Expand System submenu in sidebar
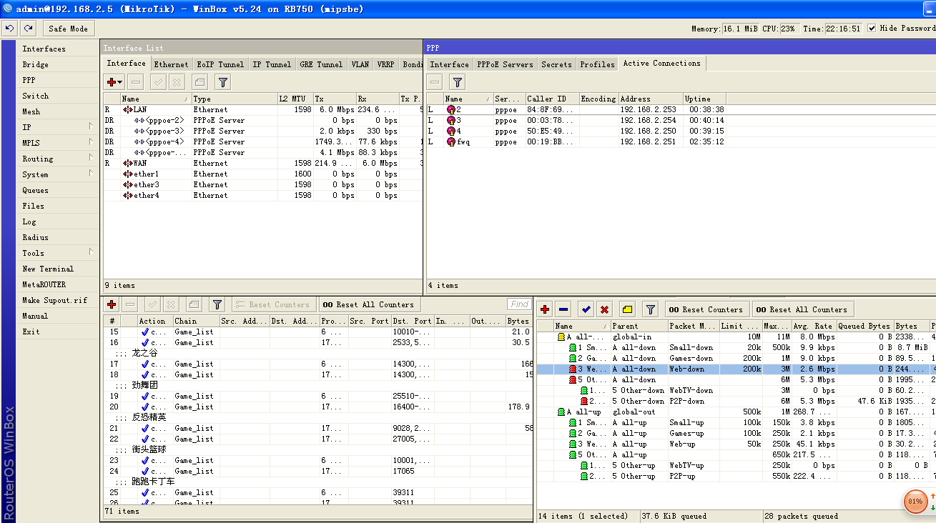Screen dimensions: 936x523 pyautogui.click(x=91, y=174)
